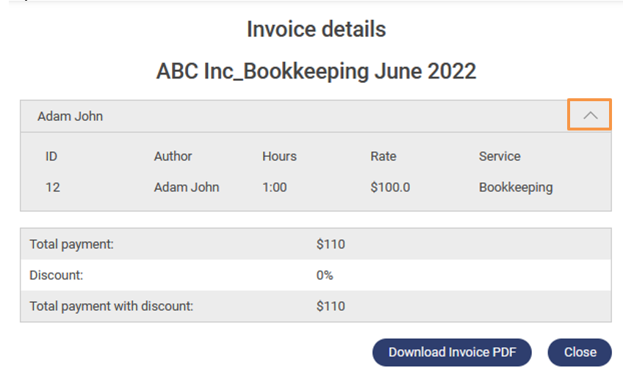
Task: Click the $100.0 rate value
Action: 390,187
